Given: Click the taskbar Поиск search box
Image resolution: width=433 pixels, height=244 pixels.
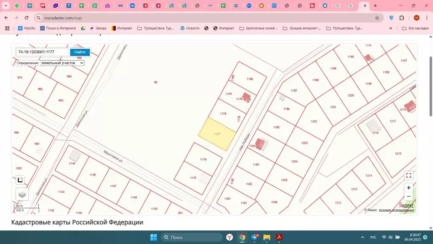Looking at the screenshot, I should tap(192, 237).
